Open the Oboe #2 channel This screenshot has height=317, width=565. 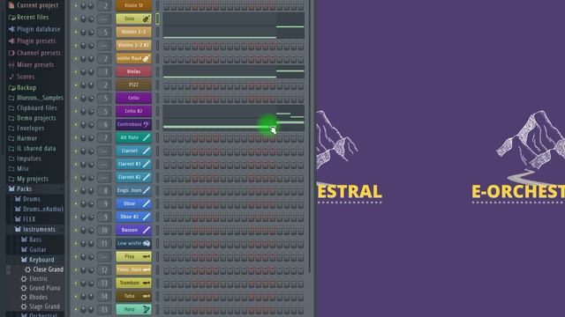(133, 217)
